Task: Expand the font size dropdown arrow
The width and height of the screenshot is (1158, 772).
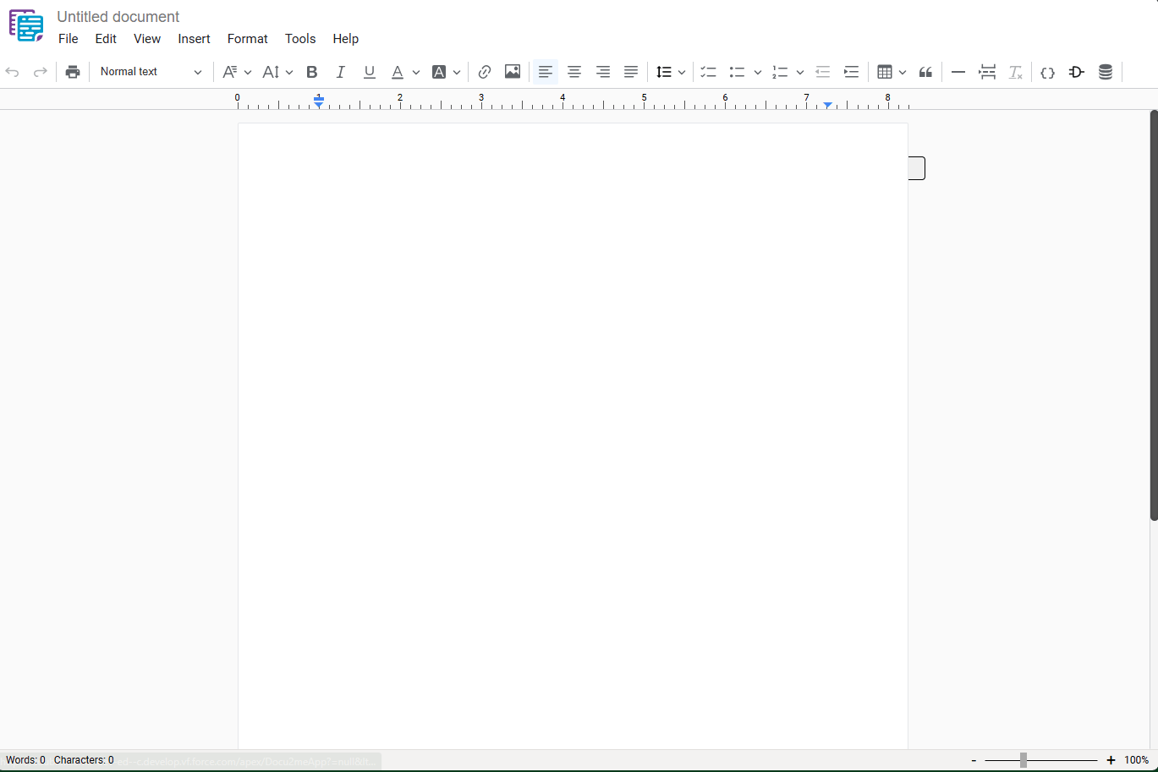Action: [x=289, y=73]
